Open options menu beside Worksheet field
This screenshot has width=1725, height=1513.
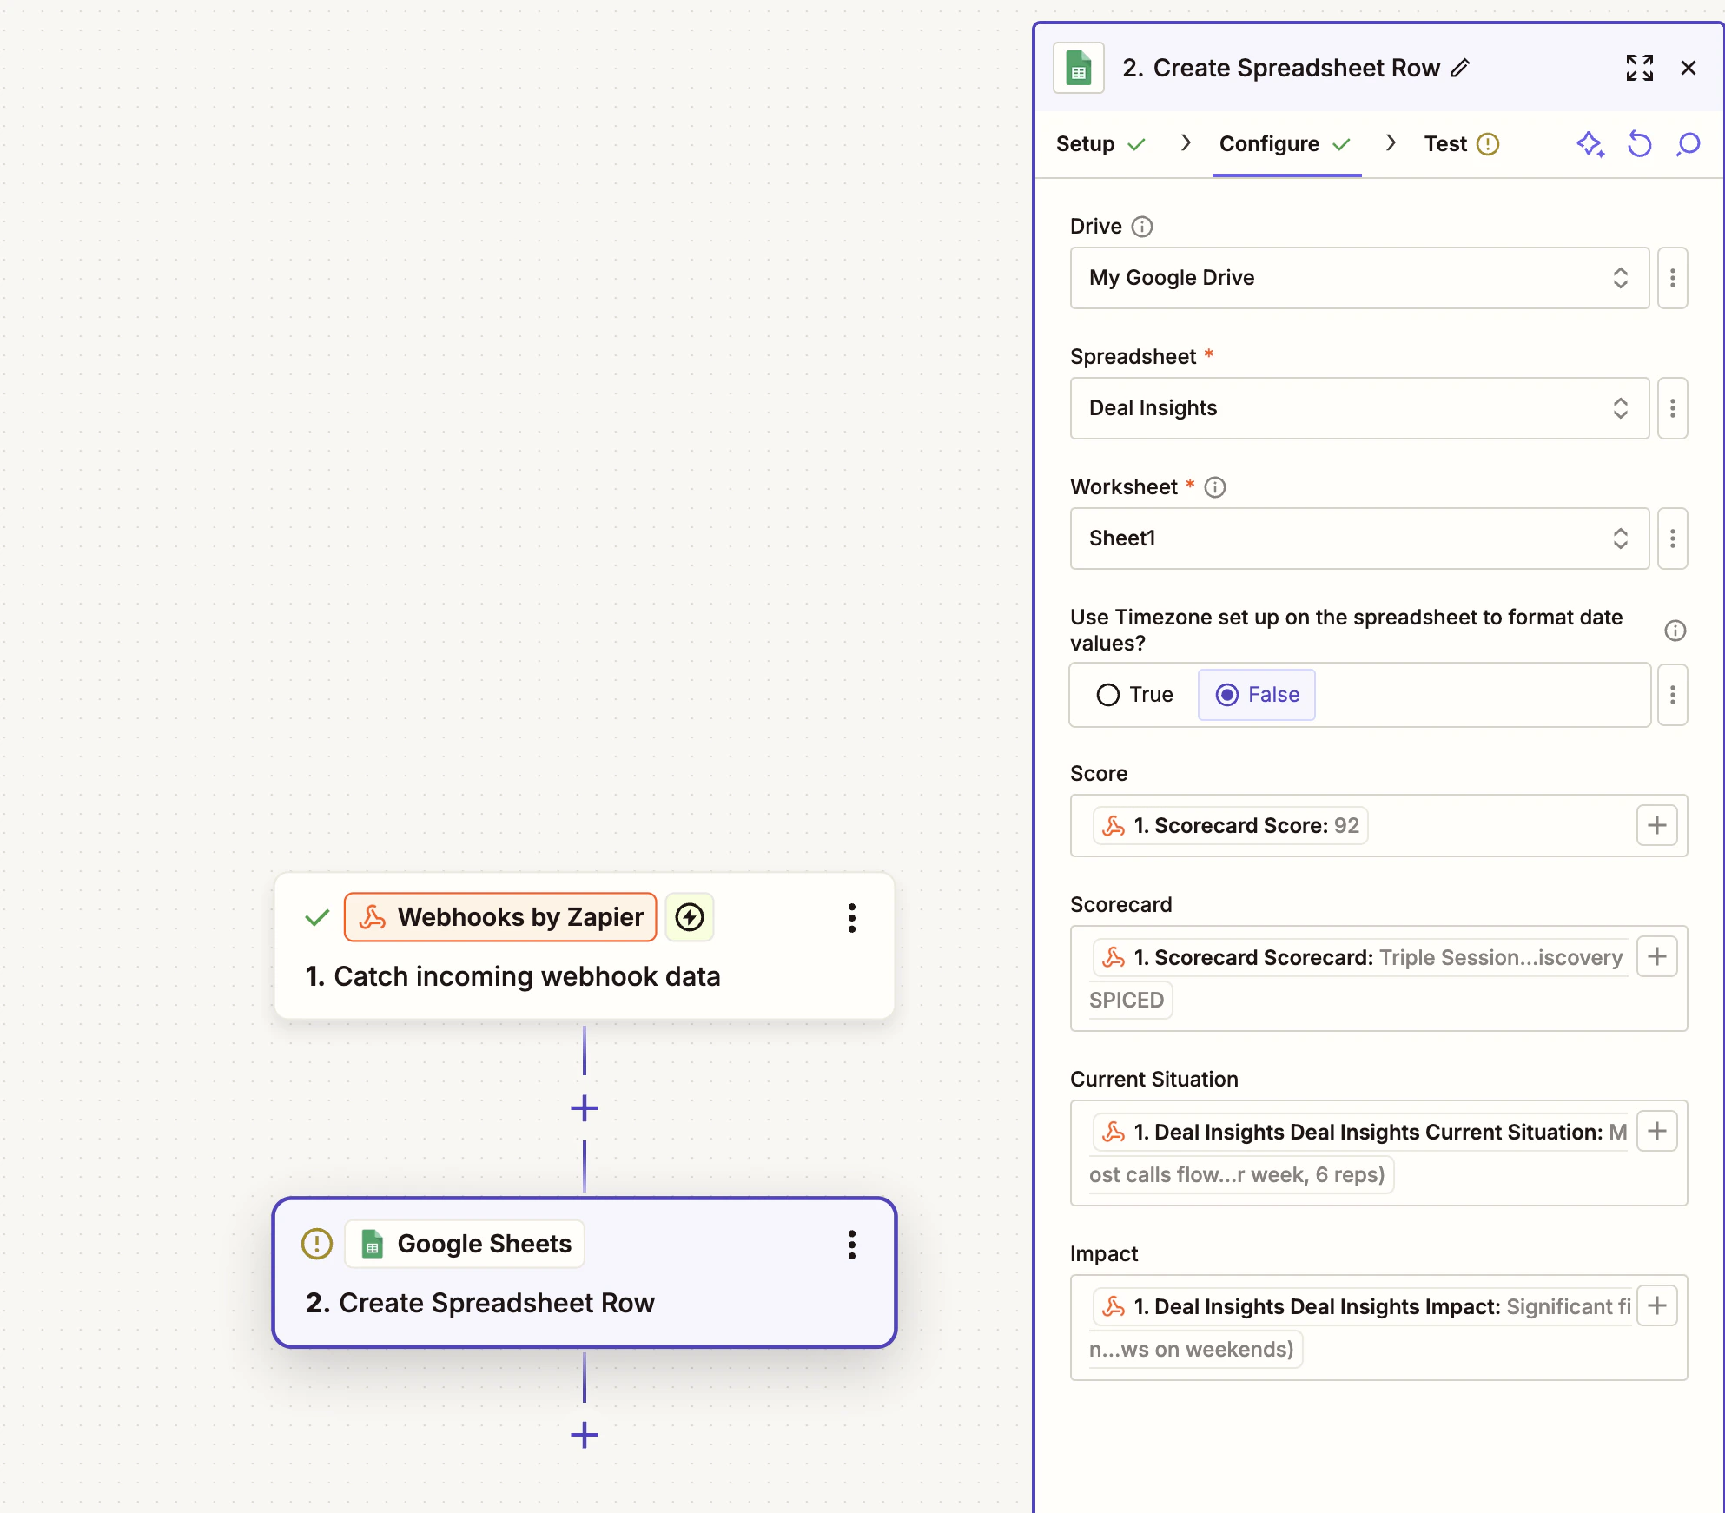tap(1672, 538)
